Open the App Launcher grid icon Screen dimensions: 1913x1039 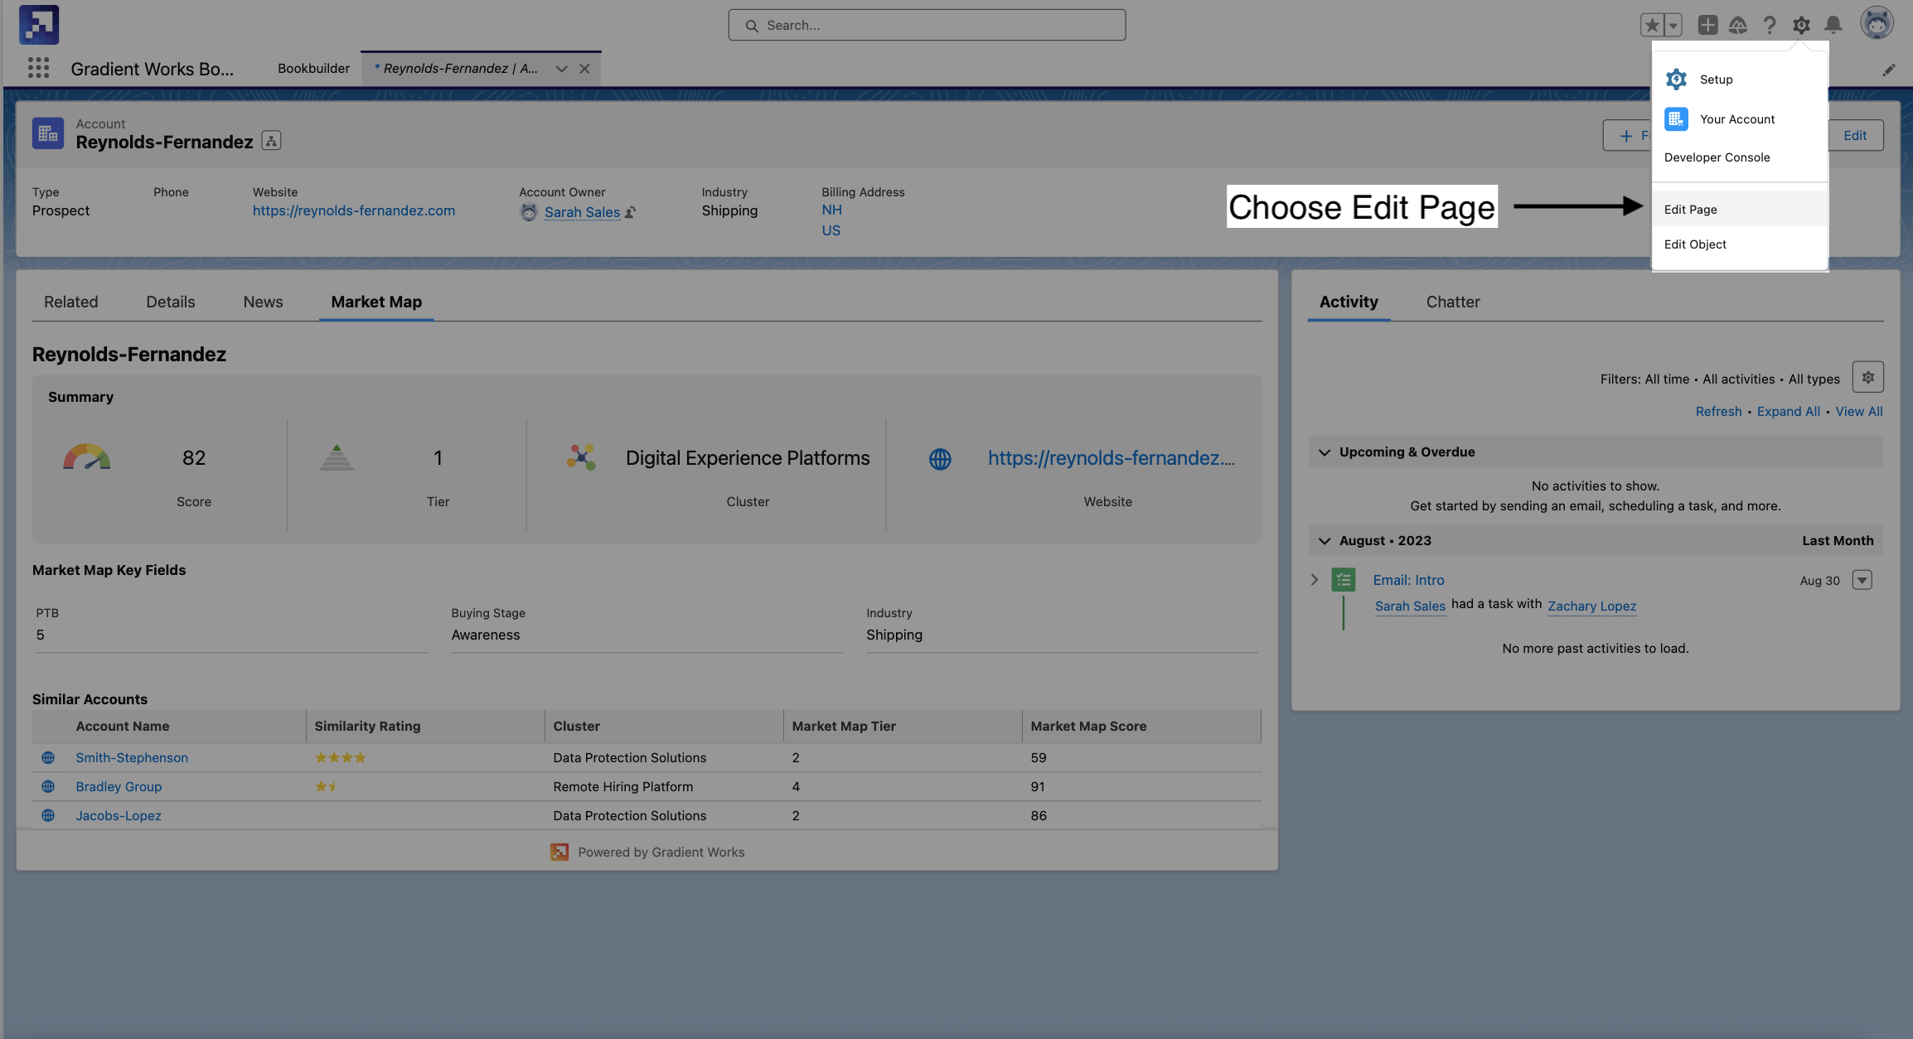(38, 68)
